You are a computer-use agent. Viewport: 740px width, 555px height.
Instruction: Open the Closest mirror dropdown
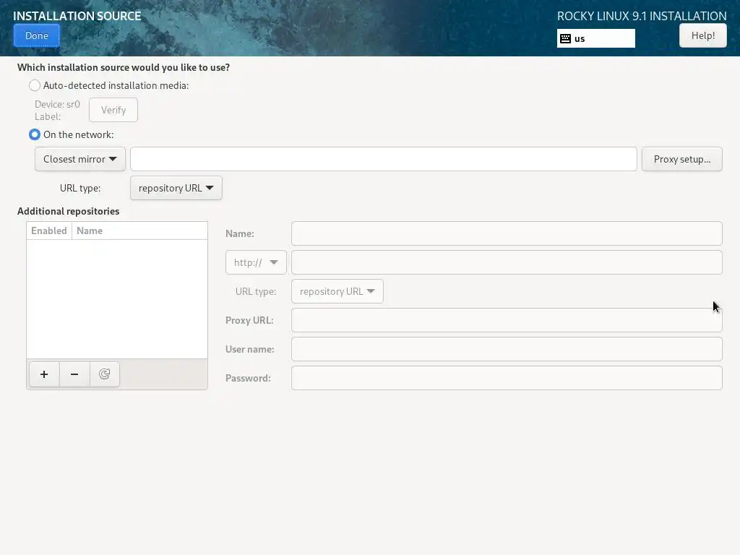(80, 159)
